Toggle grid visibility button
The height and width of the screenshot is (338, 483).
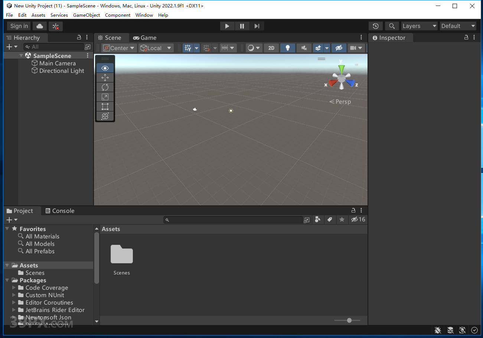coord(188,48)
